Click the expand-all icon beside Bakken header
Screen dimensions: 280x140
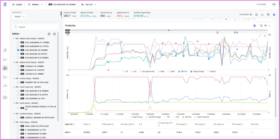click(x=49, y=34)
